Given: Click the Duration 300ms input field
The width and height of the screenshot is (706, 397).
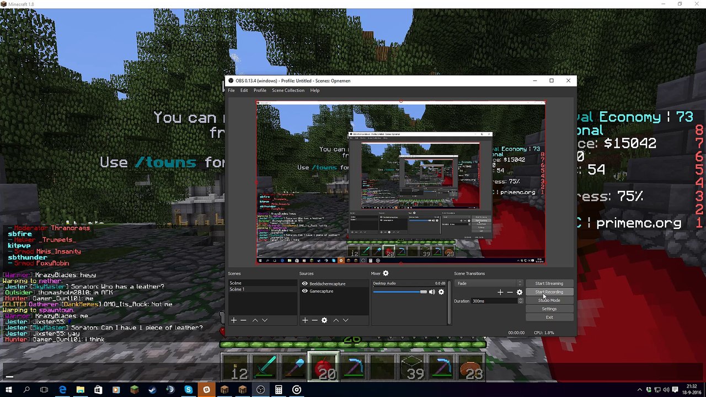Looking at the screenshot, I should [494, 301].
